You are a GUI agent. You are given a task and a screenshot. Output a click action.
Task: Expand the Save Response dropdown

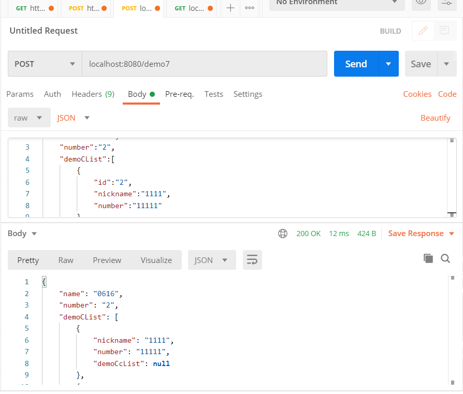tap(452, 234)
